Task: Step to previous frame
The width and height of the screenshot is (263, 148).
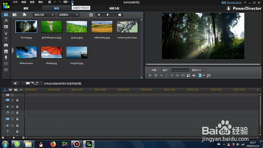Action: 161,75
